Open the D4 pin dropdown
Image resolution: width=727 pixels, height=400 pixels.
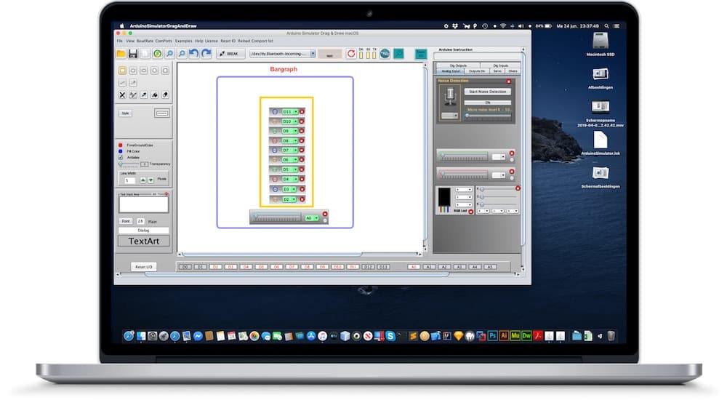[x=290, y=179]
